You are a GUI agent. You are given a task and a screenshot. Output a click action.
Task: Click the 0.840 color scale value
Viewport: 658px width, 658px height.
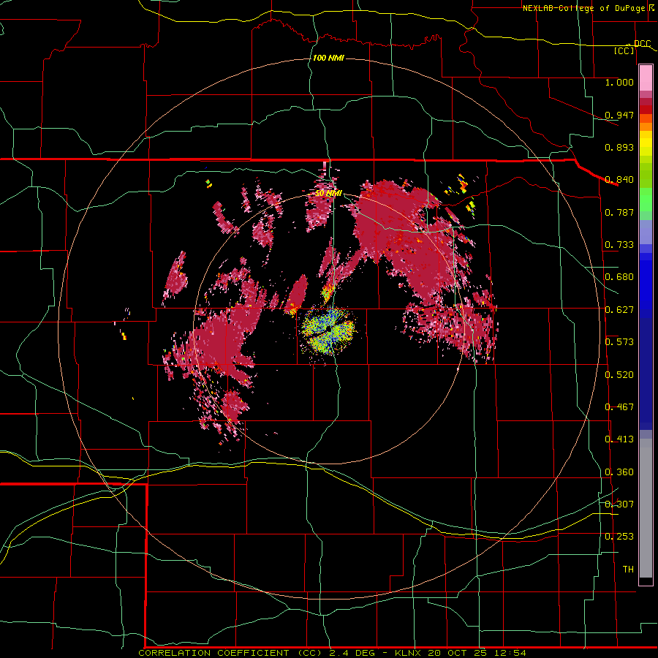pyautogui.click(x=619, y=180)
